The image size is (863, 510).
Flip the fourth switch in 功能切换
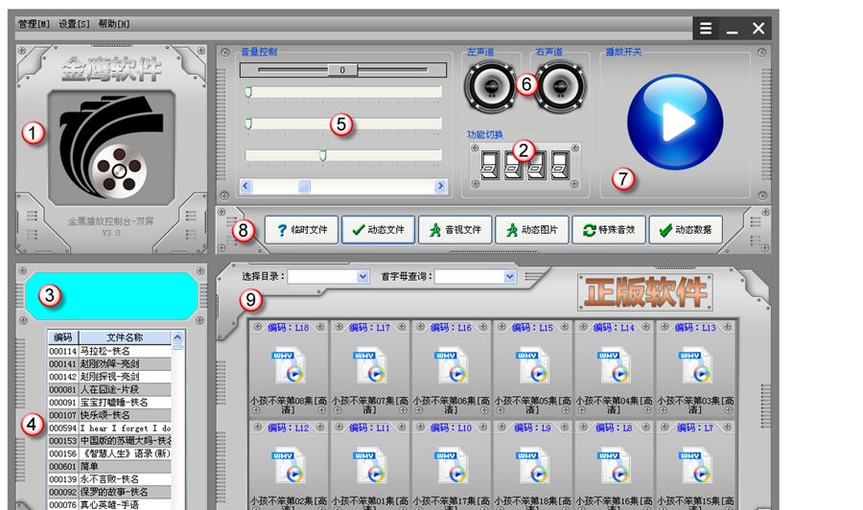pos(560,165)
